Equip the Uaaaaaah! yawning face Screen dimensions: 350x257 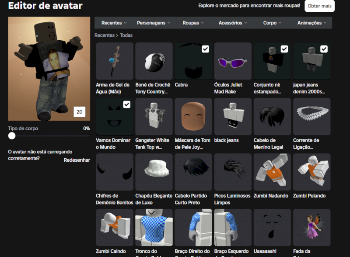pos(272,228)
